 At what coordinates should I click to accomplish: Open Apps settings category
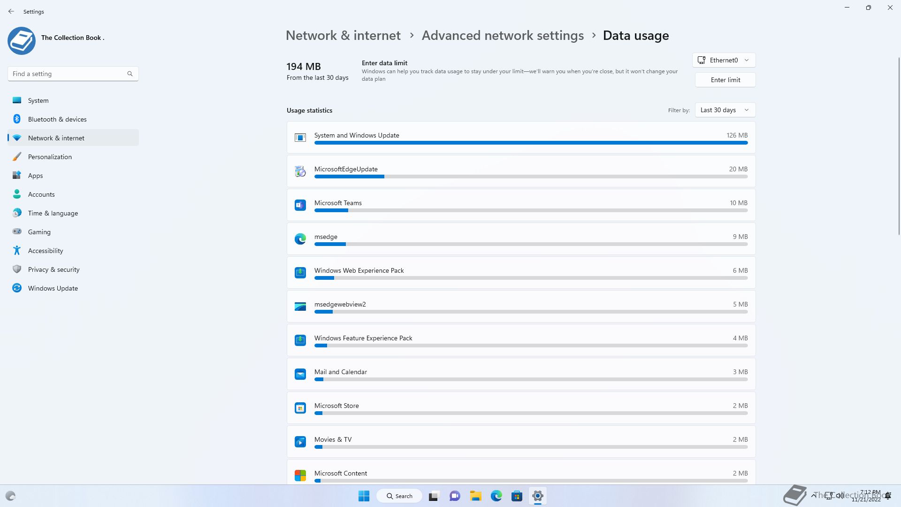click(x=73, y=176)
